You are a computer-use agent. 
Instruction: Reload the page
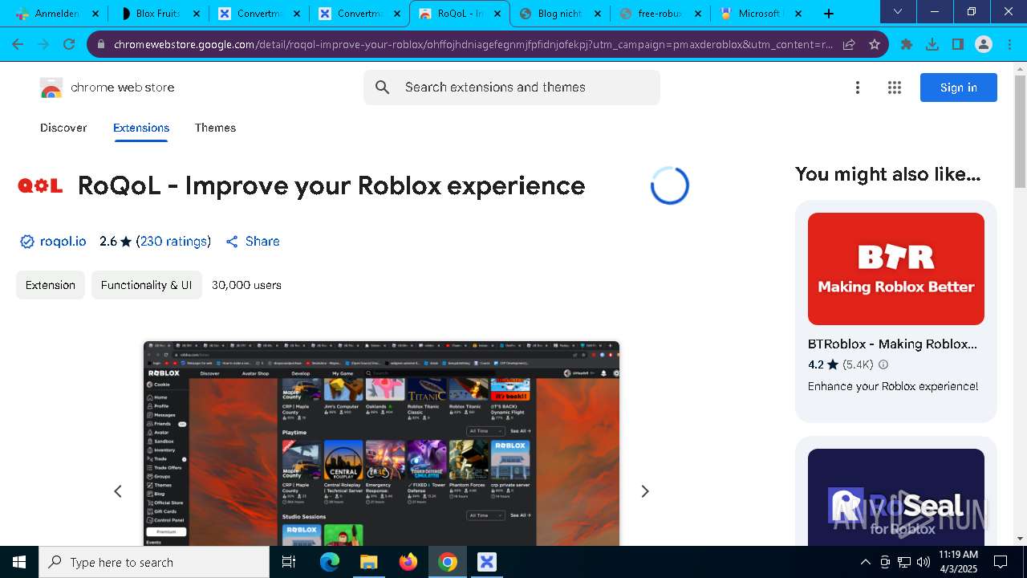pyautogui.click(x=69, y=45)
